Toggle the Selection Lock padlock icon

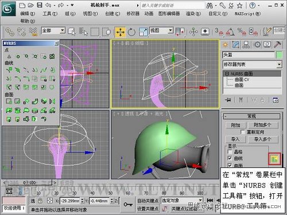40,201
